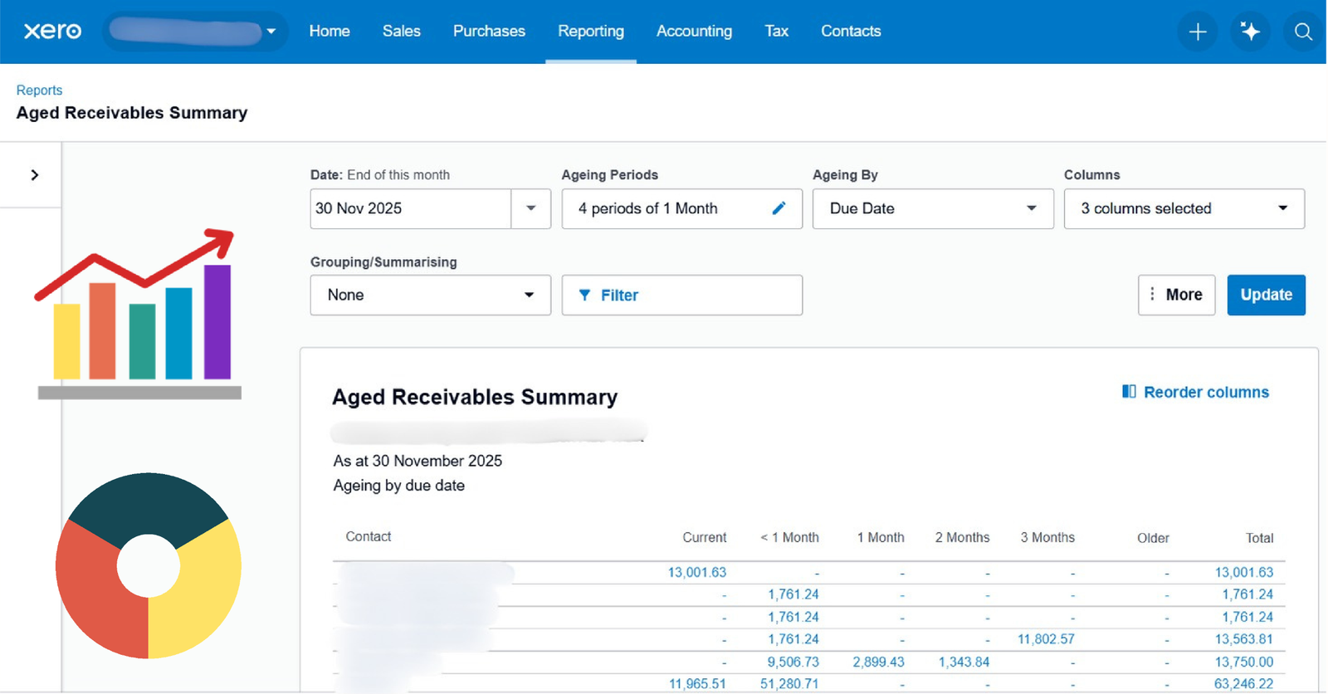
Task: Open the Ageing By Due Date dropdown
Action: click(x=932, y=208)
